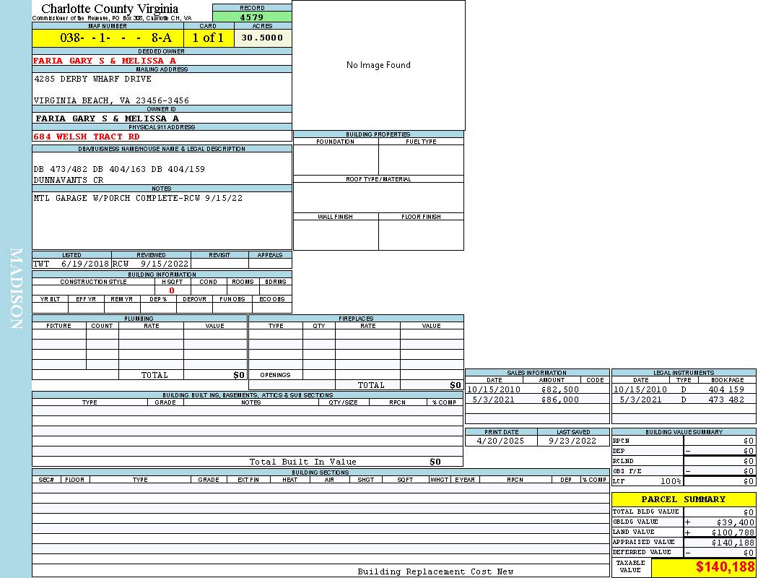Click the 10/15/2010 sale date entry

tap(494, 389)
